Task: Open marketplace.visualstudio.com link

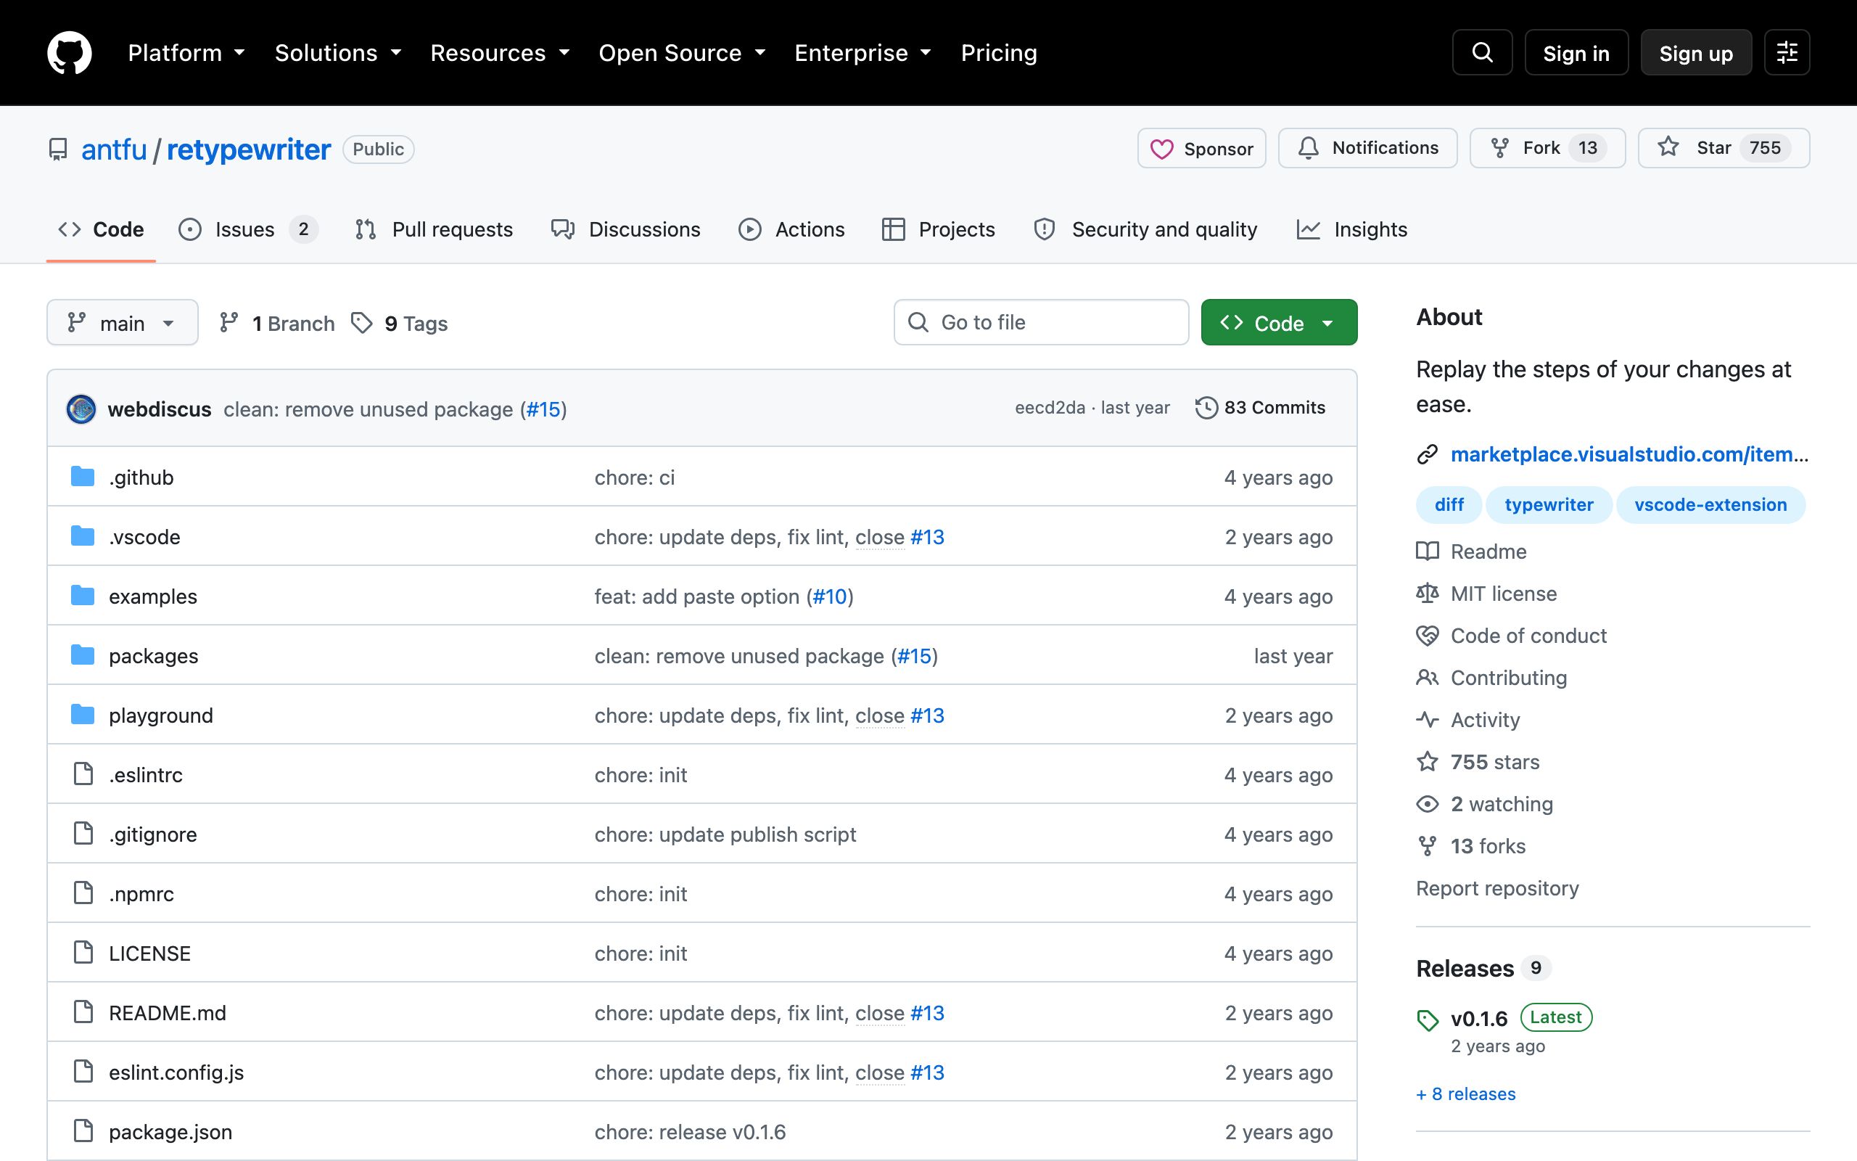Action: click(x=1629, y=454)
